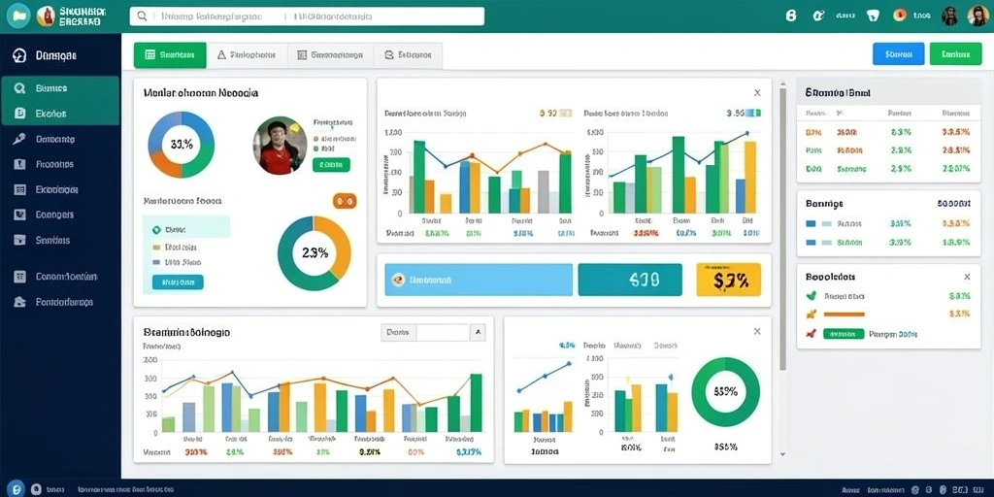
Task: Open the tab with the triangle warning icon
Action: pyautogui.click(x=248, y=55)
